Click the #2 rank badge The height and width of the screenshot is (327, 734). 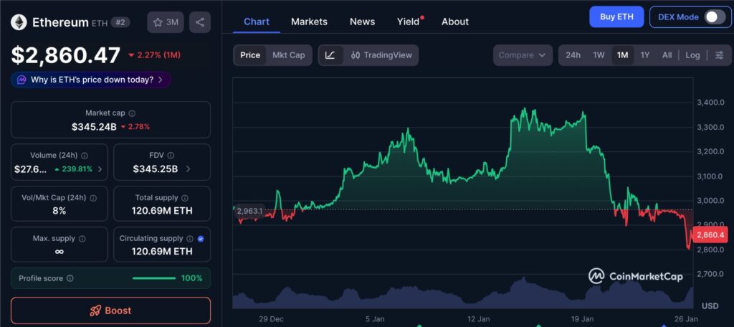click(x=120, y=22)
